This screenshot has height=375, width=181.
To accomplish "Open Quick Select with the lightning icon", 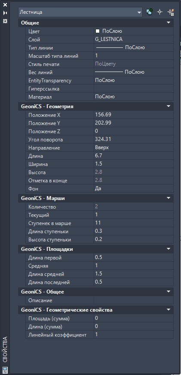I will 170,12.
